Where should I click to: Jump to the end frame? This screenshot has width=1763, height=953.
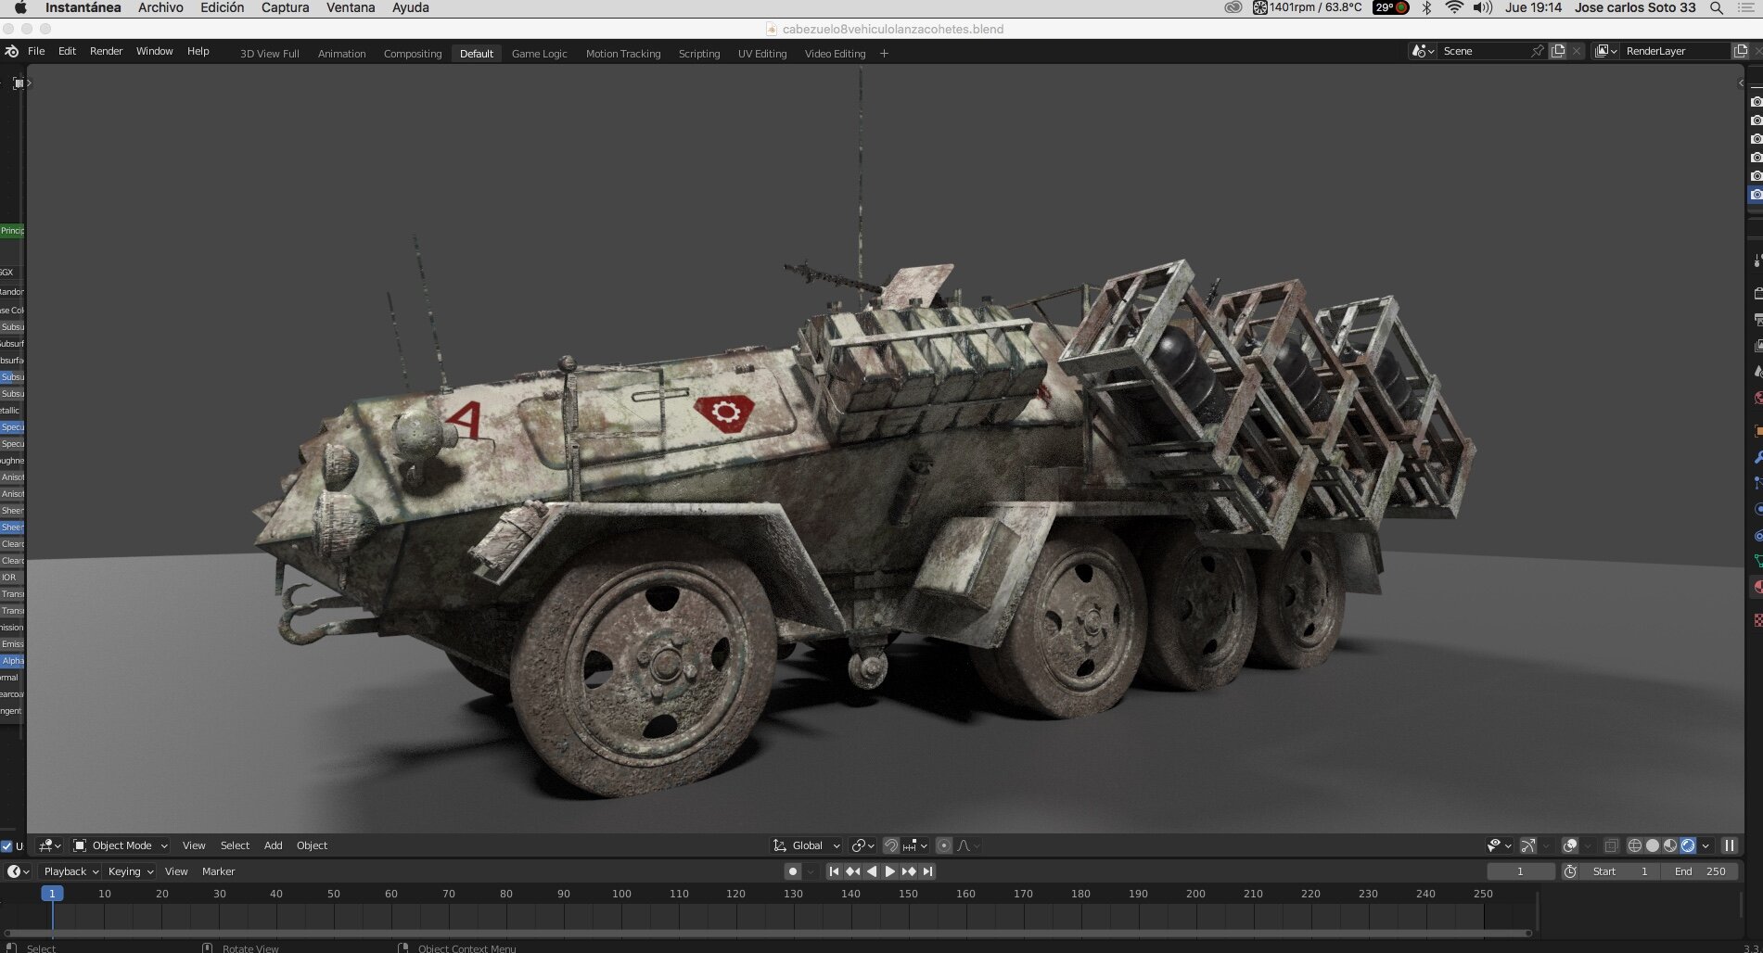click(x=927, y=871)
